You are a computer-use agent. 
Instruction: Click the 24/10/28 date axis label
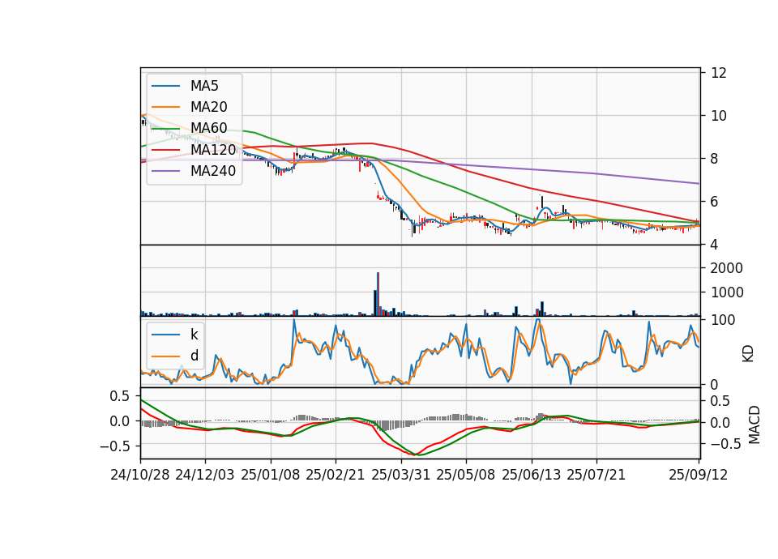(x=140, y=475)
